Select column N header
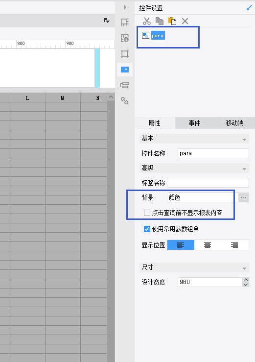 pos(93,98)
